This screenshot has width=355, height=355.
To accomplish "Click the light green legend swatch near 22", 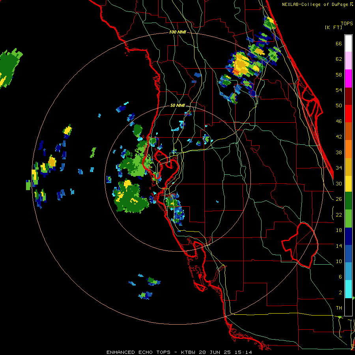I will [348, 219].
